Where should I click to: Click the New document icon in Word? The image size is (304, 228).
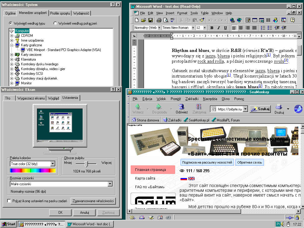click(137, 20)
